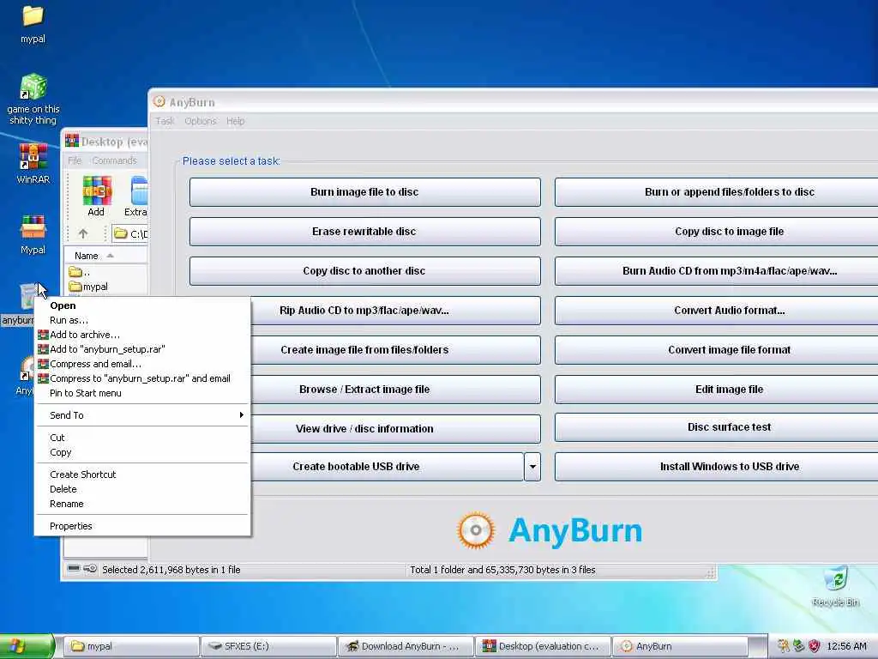878x659 pixels.
Task: Click the WinRAR status bar drive icon
Action: click(74, 569)
